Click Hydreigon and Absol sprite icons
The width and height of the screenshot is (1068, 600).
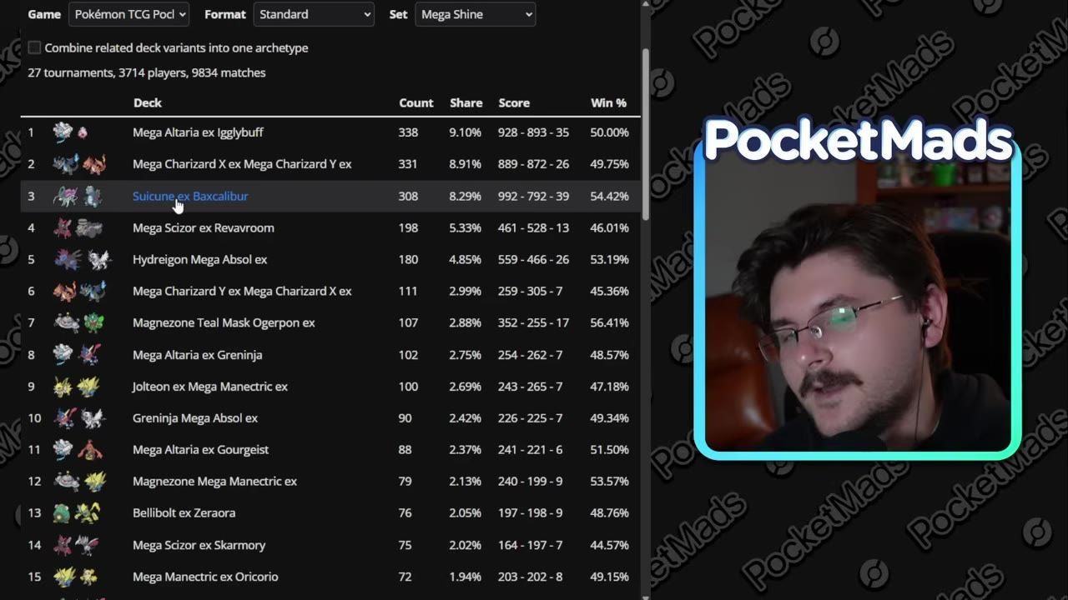pos(81,259)
